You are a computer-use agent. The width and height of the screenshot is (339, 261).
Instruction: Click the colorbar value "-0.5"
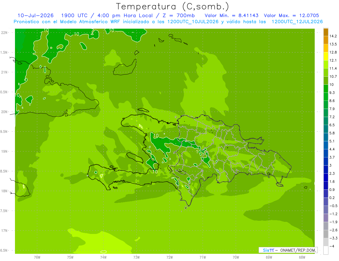[333, 206]
